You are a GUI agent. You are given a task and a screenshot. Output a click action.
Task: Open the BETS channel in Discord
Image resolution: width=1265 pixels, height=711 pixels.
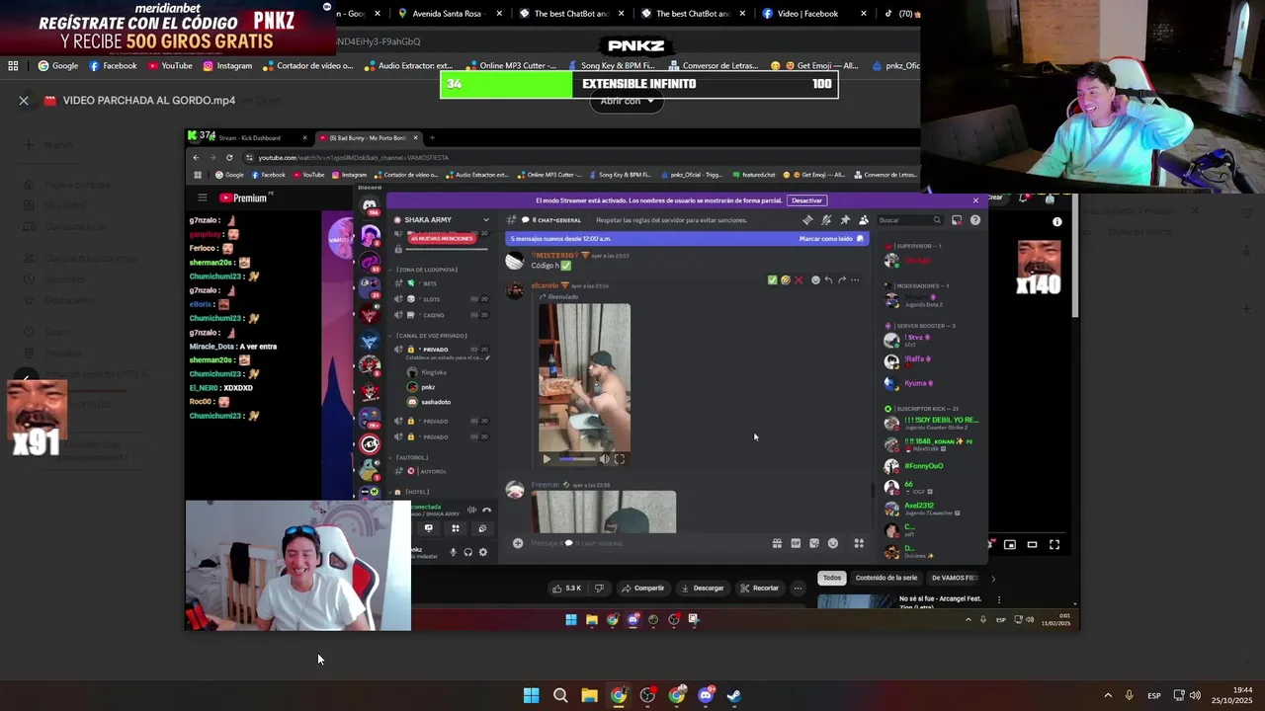pyautogui.click(x=442, y=283)
